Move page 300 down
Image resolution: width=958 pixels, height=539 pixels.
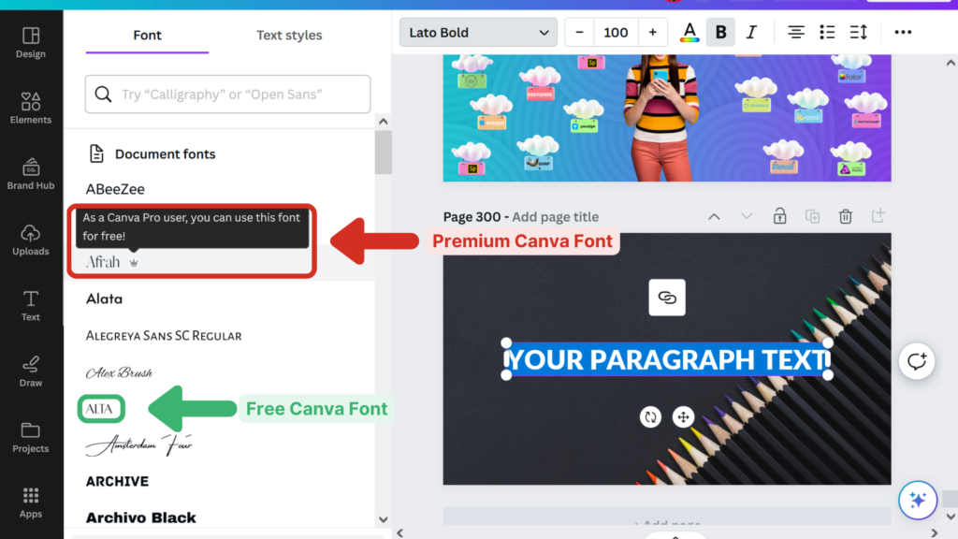pyautogui.click(x=747, y=216)
